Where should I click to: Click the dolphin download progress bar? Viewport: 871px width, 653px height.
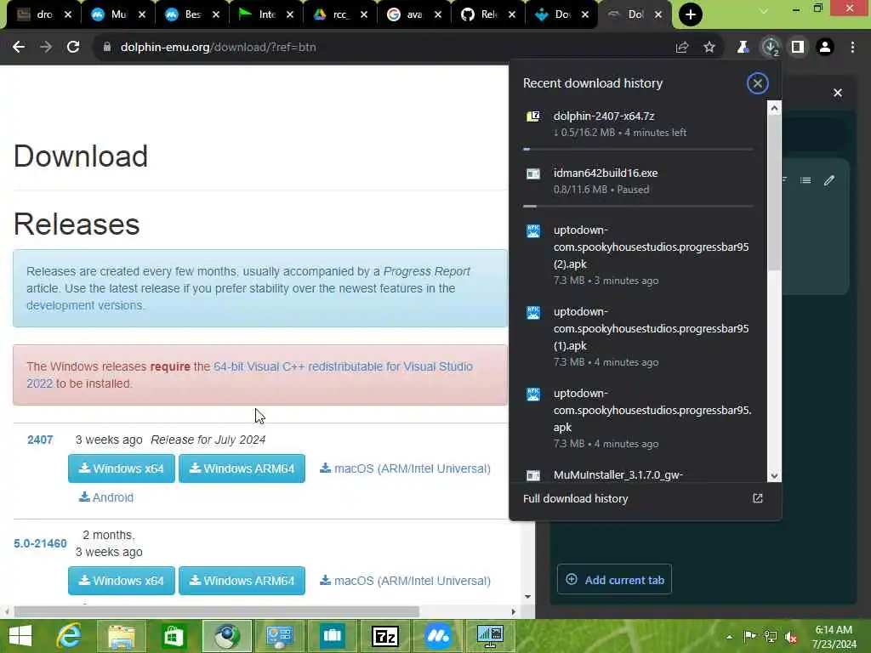(638, 149)
